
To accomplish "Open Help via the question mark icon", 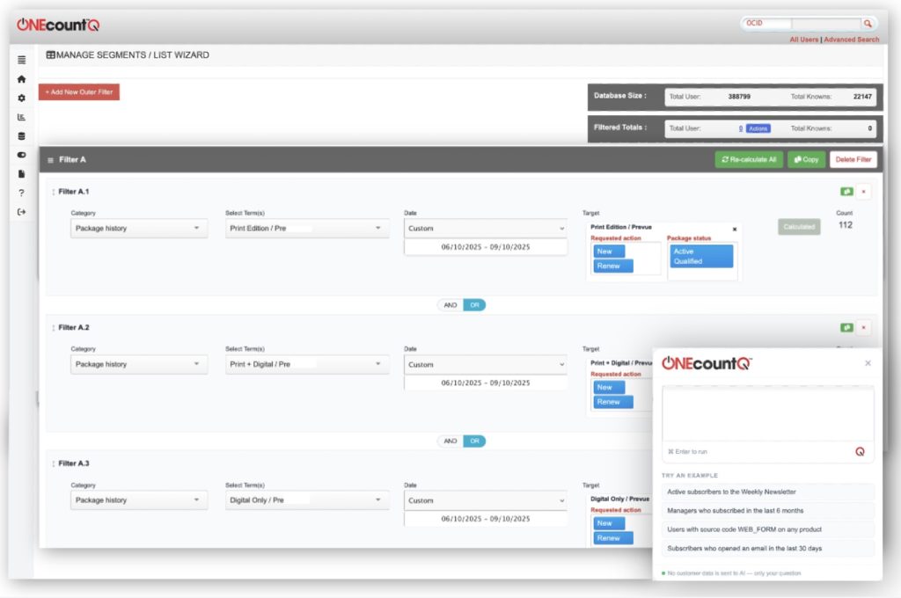I will click(21, 193).
